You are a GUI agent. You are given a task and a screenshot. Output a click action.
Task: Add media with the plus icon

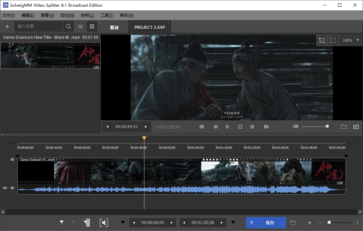(x=7, y=26)
